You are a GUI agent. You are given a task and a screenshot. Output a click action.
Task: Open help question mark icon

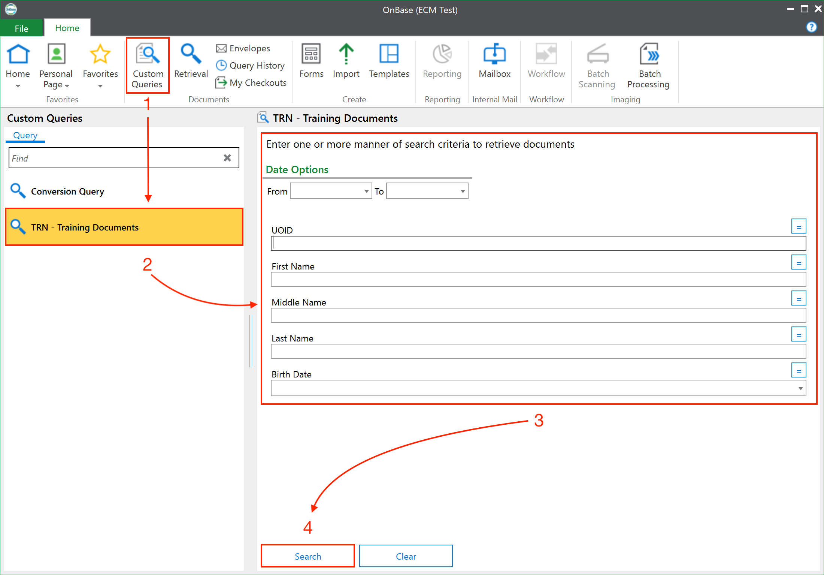point(811,27)
